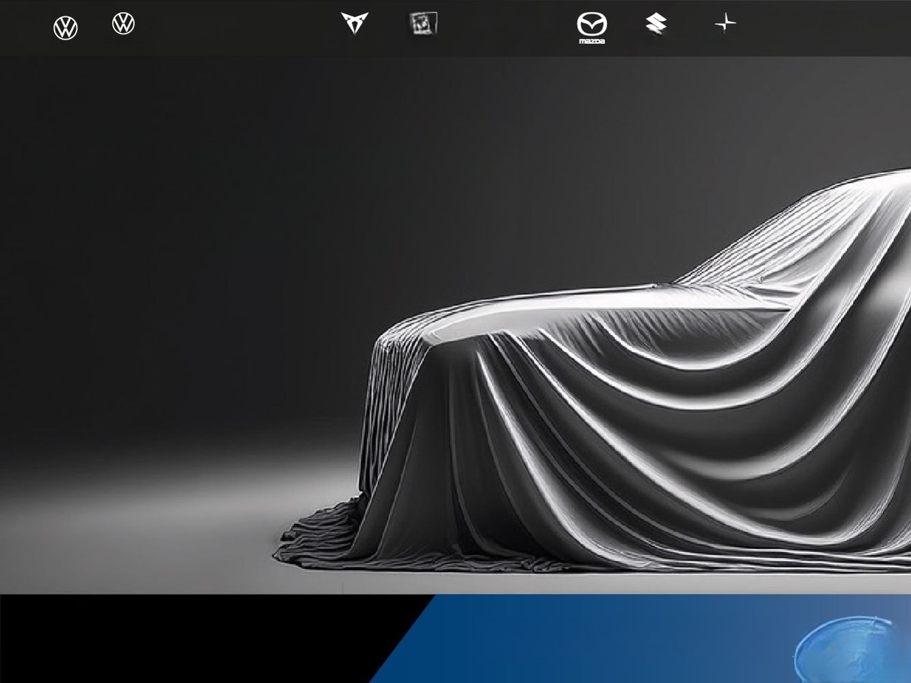Click the Polestar star logo
The height and width of the screenshot is (683, 911).
(725, 24)
